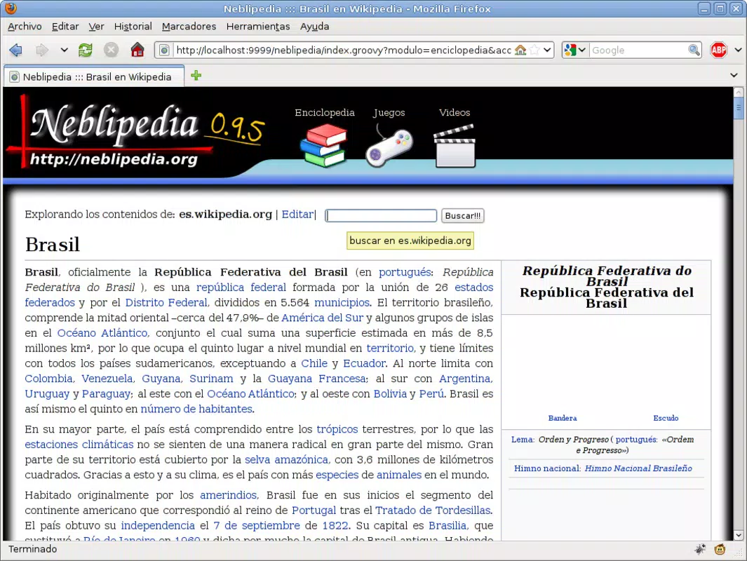Open the list all tabs dropdown
The image size is (747, 561).
[x=734, y=75]
